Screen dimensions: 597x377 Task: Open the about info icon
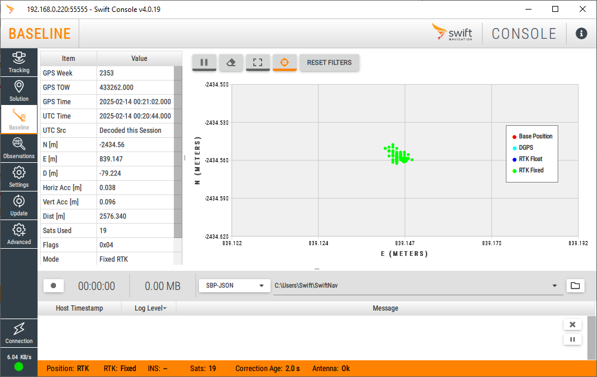[x=581, y=33]
